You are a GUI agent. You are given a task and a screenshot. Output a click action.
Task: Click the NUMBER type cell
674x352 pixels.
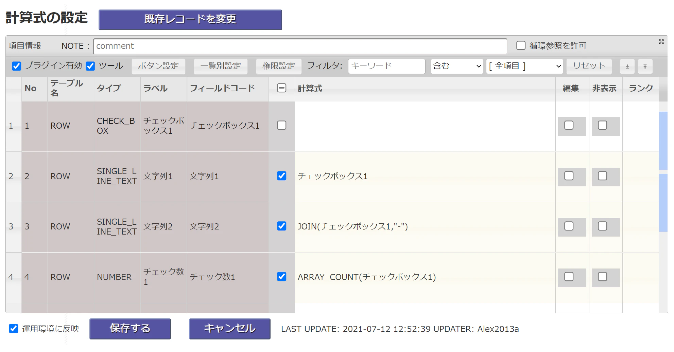click(x=117, y=277)
